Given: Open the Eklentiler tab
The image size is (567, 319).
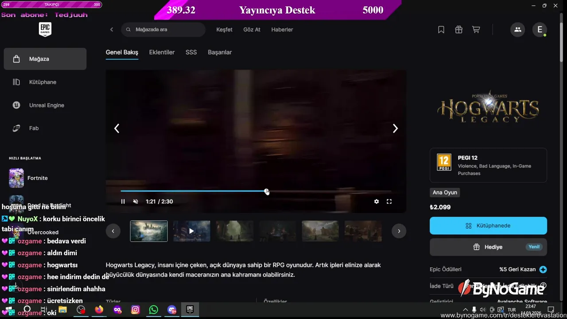Looking at the screenshot, I should 162,52.
